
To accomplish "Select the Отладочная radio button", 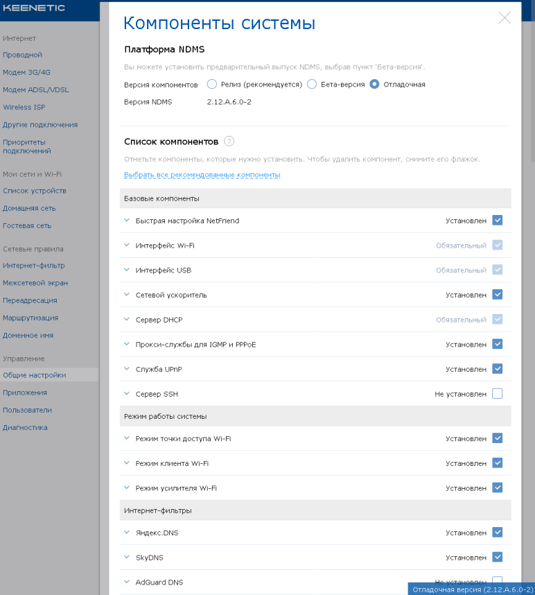I will click(x=374, y=84).
